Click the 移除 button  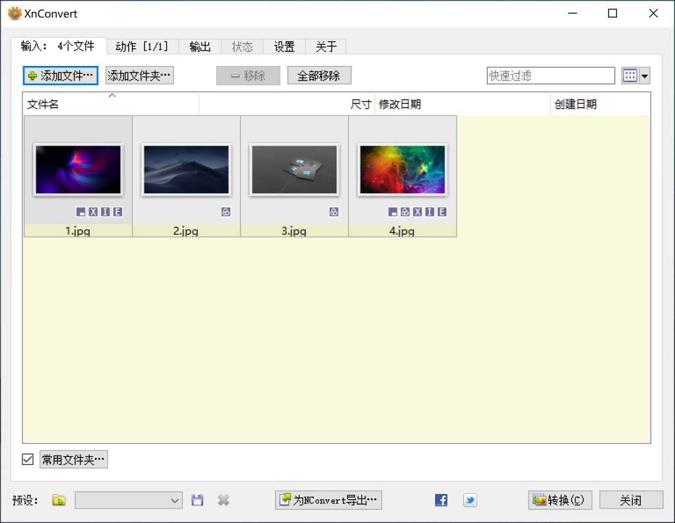click(248, 76)
